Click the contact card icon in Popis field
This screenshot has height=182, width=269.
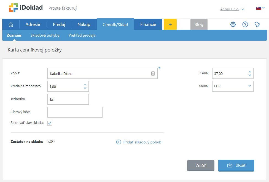click(x=153, y=74)
